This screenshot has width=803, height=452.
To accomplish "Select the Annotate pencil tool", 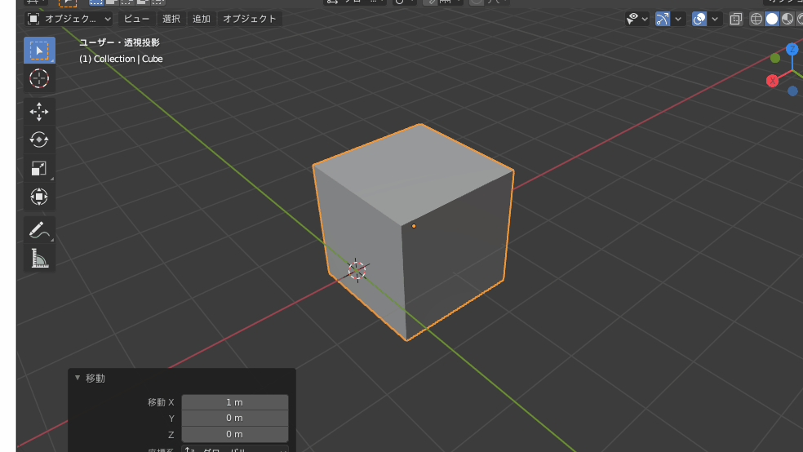I will coord(39,230).
